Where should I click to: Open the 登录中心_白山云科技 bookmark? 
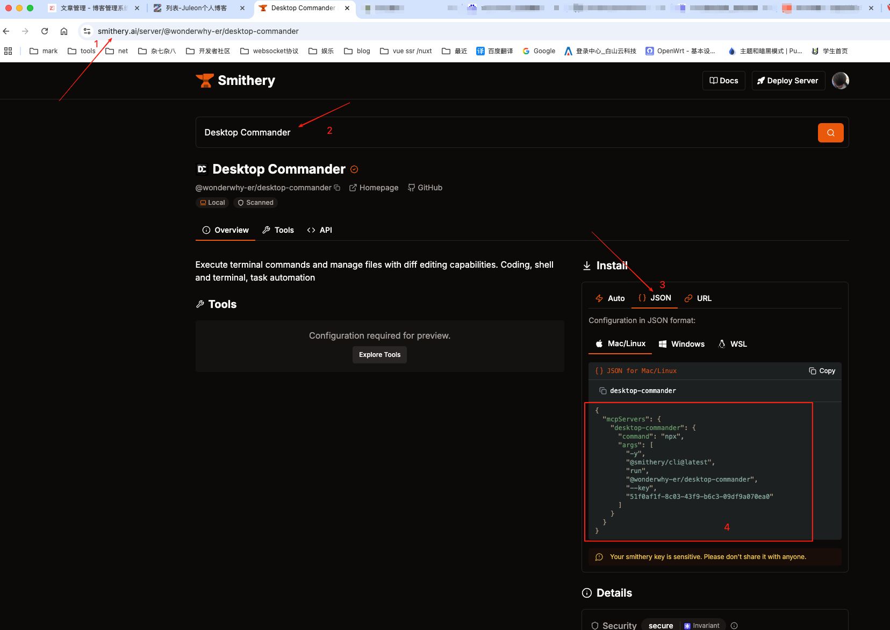pos(600,51)
